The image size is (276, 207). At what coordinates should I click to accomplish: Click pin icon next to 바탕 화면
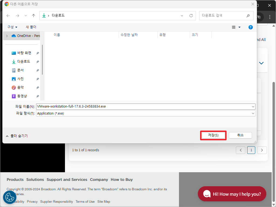[37, 53]
